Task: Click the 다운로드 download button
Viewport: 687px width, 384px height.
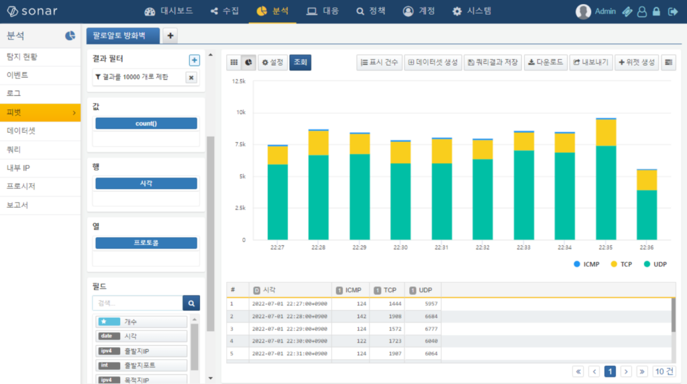Action: (545, 62)
